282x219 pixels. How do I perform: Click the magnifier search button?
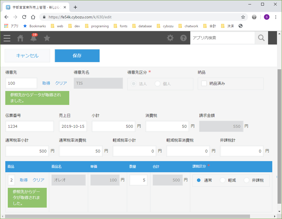coord(261,38)
